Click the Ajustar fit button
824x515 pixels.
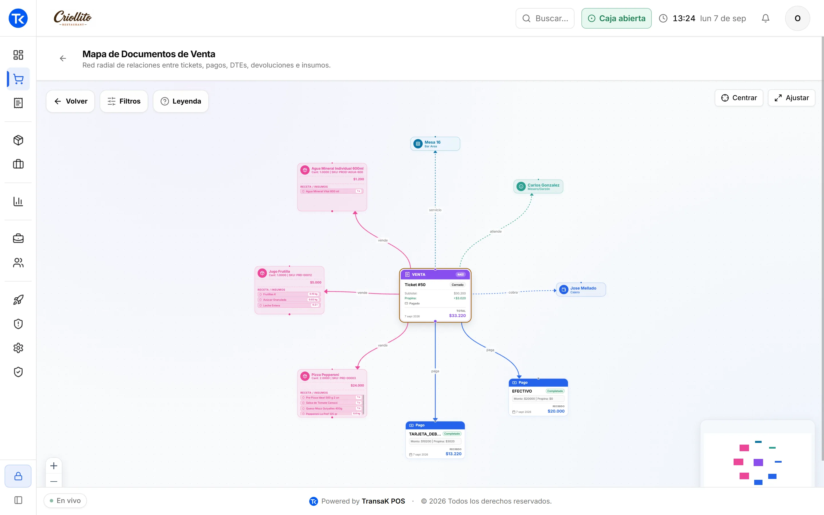[791, 98]
